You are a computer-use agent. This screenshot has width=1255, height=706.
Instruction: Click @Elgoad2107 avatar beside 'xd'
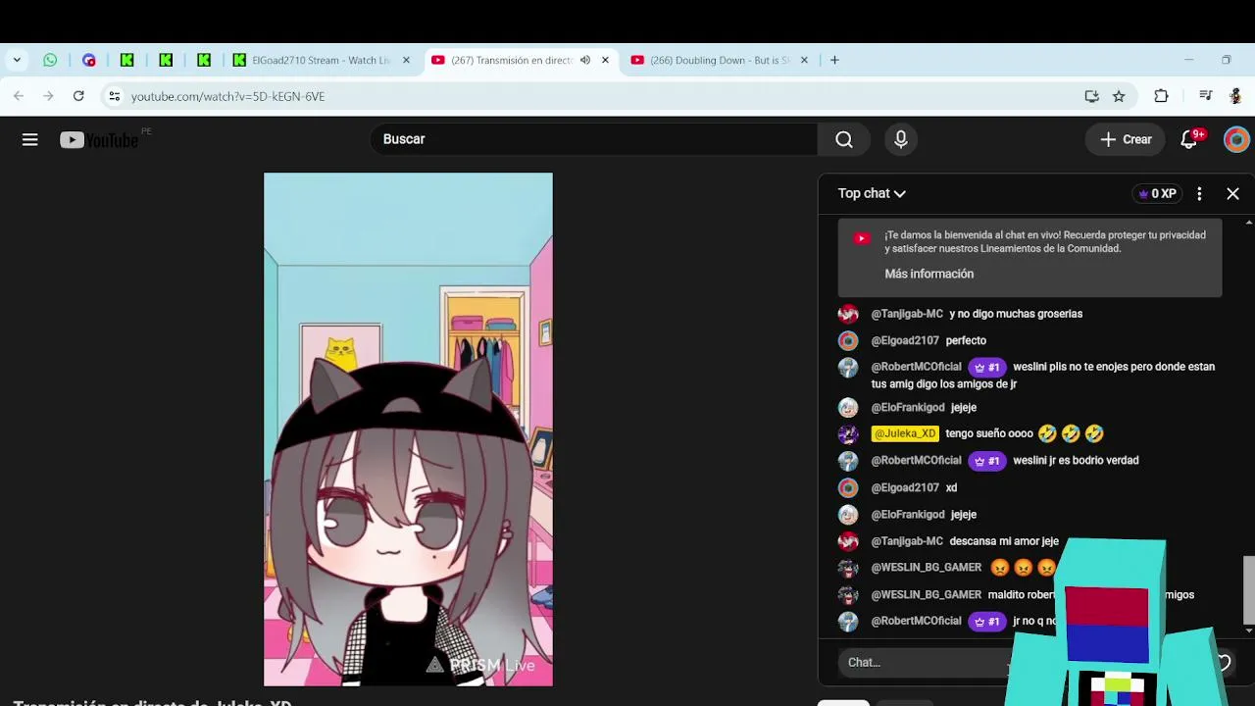point(848,487)
